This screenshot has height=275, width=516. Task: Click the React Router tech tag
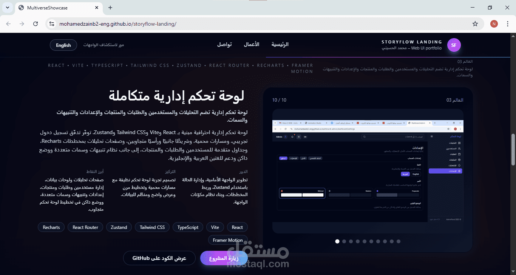[x=85, y=227]
